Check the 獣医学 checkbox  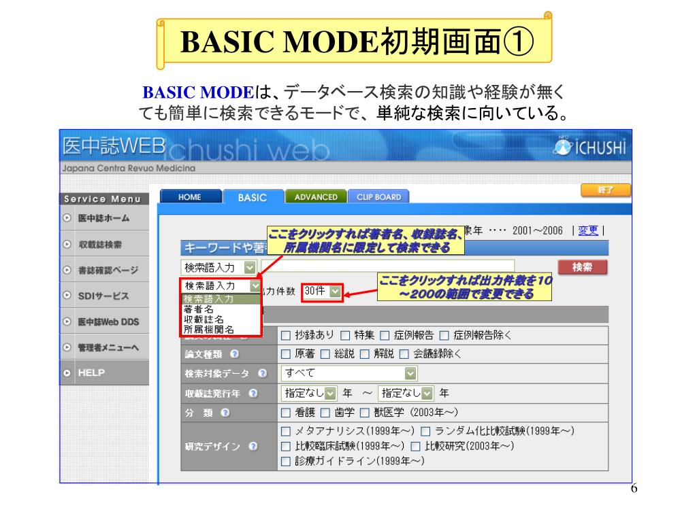tap(365, 413)
